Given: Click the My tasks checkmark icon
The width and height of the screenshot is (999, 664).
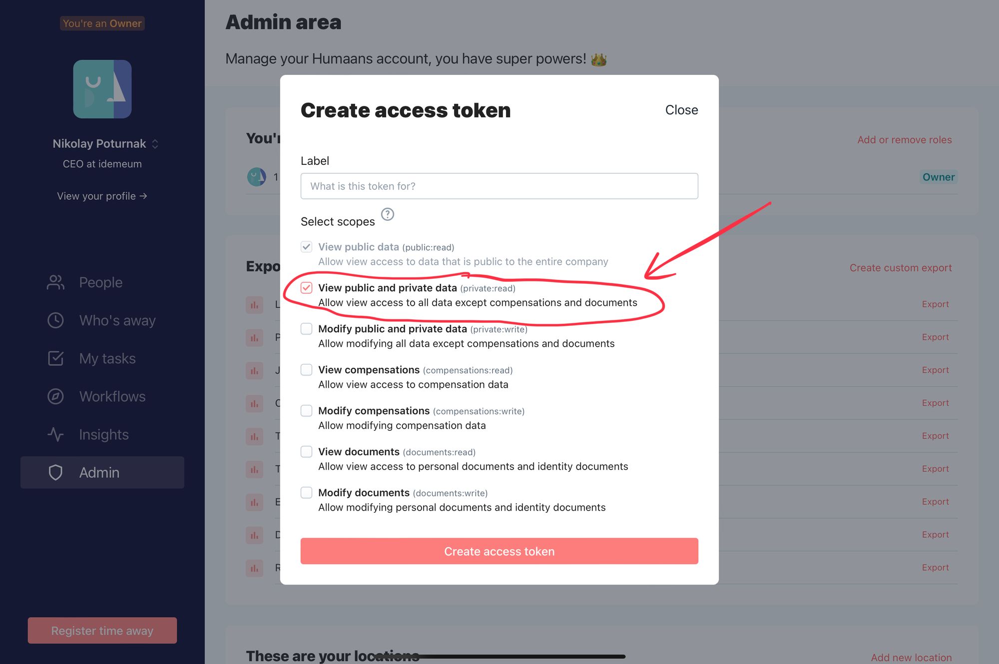Looking at the screenshot, I should [x=55, y=358].
